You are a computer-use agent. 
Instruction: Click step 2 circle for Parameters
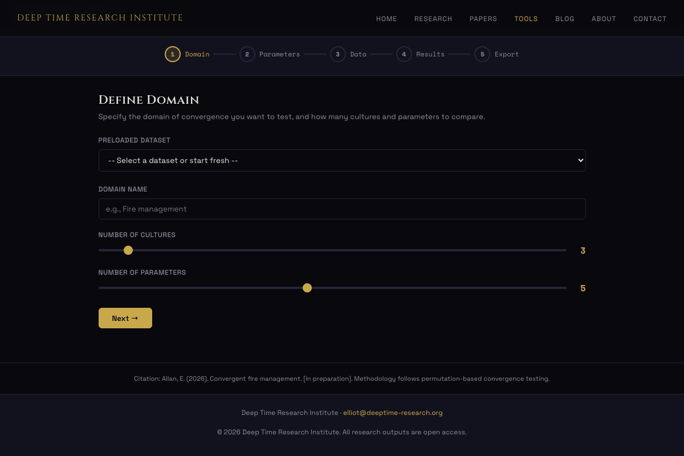coord(247,54)
